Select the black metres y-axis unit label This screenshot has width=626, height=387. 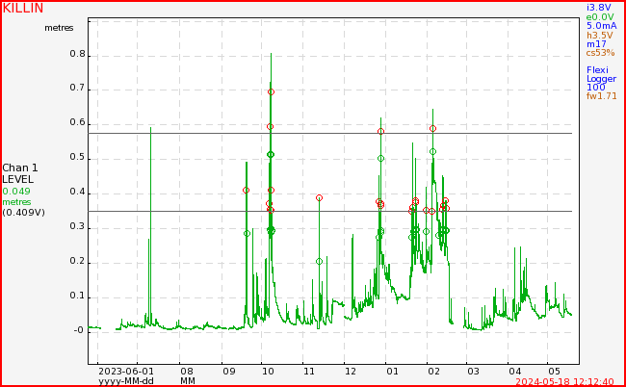point(59,28)
